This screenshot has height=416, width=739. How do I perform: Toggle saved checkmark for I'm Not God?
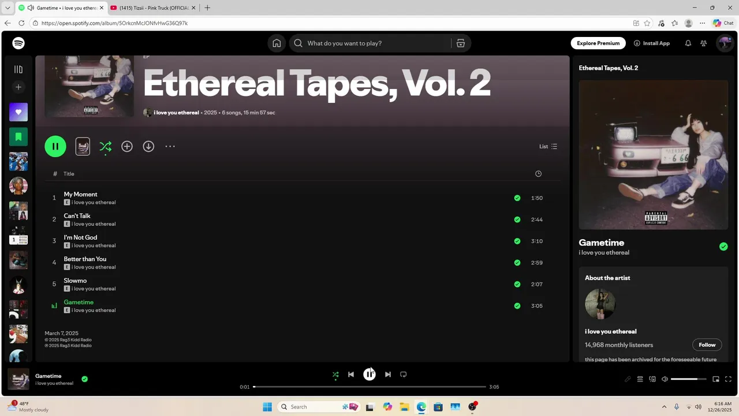coord(517,241)
